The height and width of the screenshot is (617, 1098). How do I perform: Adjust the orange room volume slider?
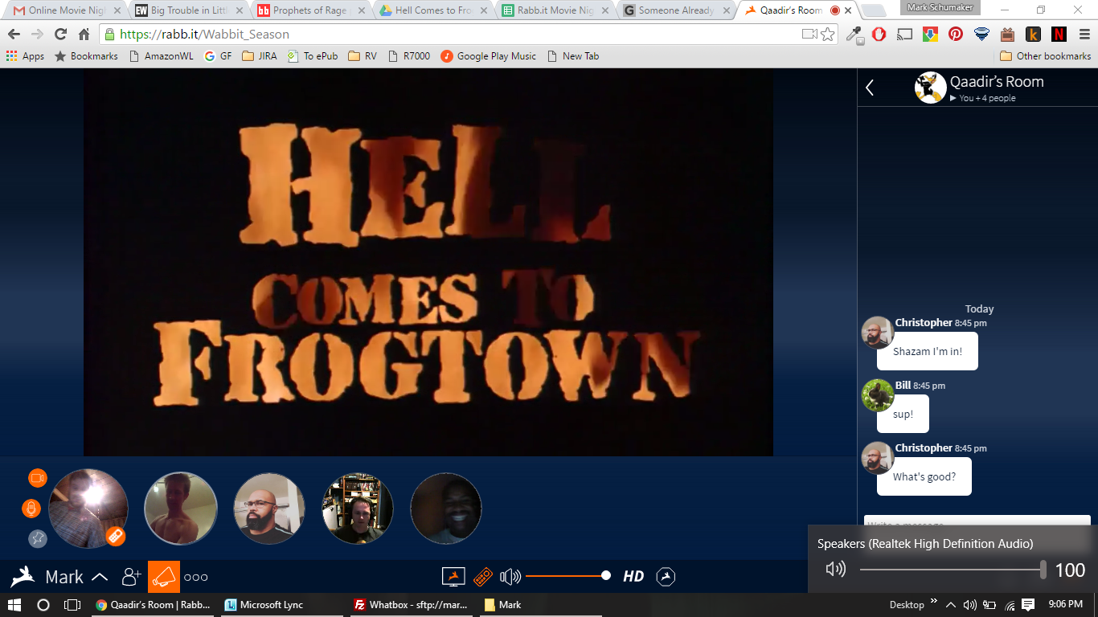click(568, 576)
